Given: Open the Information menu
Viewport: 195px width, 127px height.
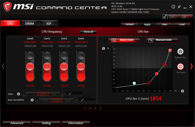Looking at the screenshot, I should pyautogui.click(x=76, y=123).
